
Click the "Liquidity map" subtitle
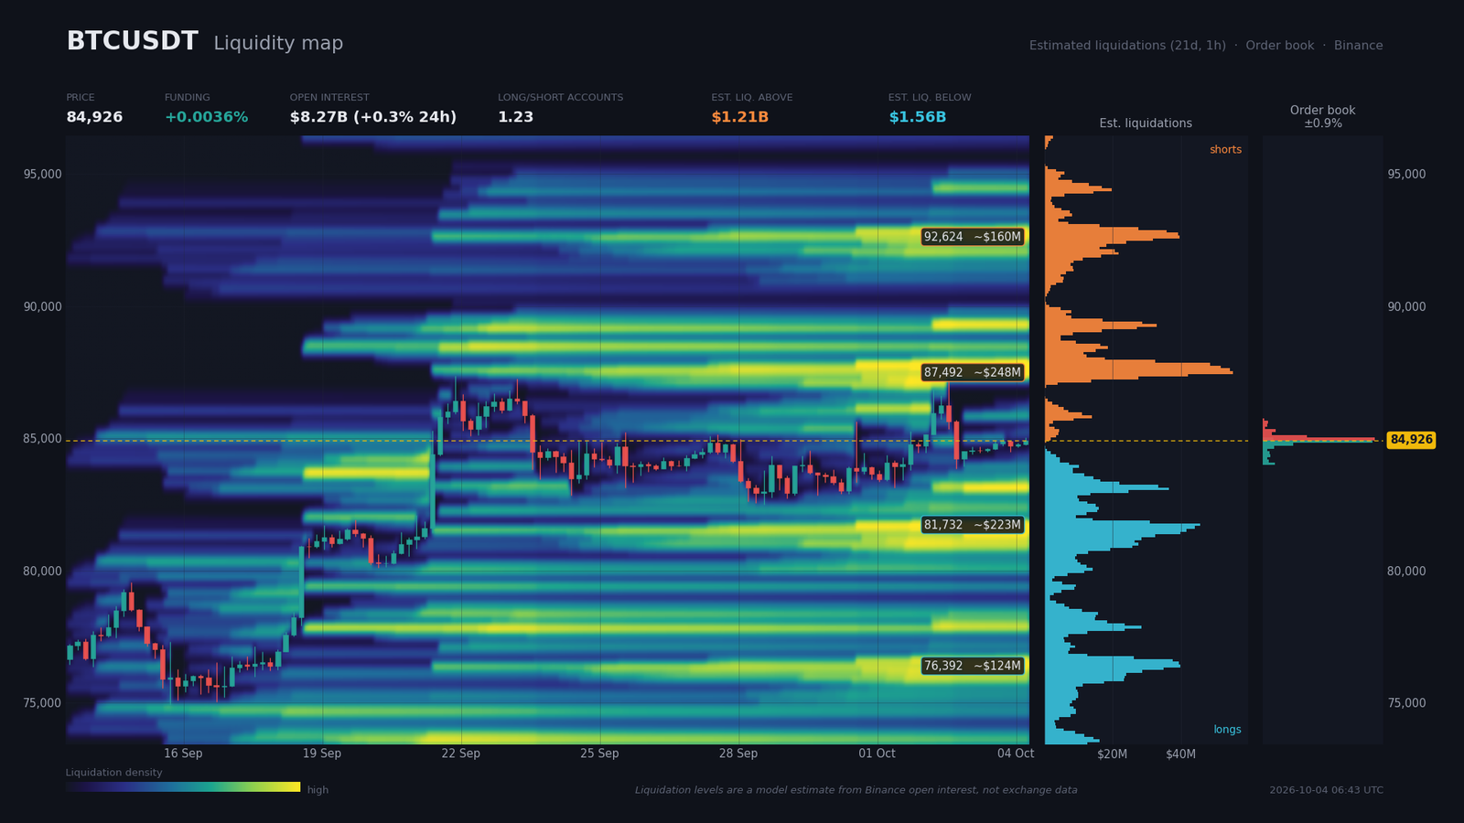[278, 43]
